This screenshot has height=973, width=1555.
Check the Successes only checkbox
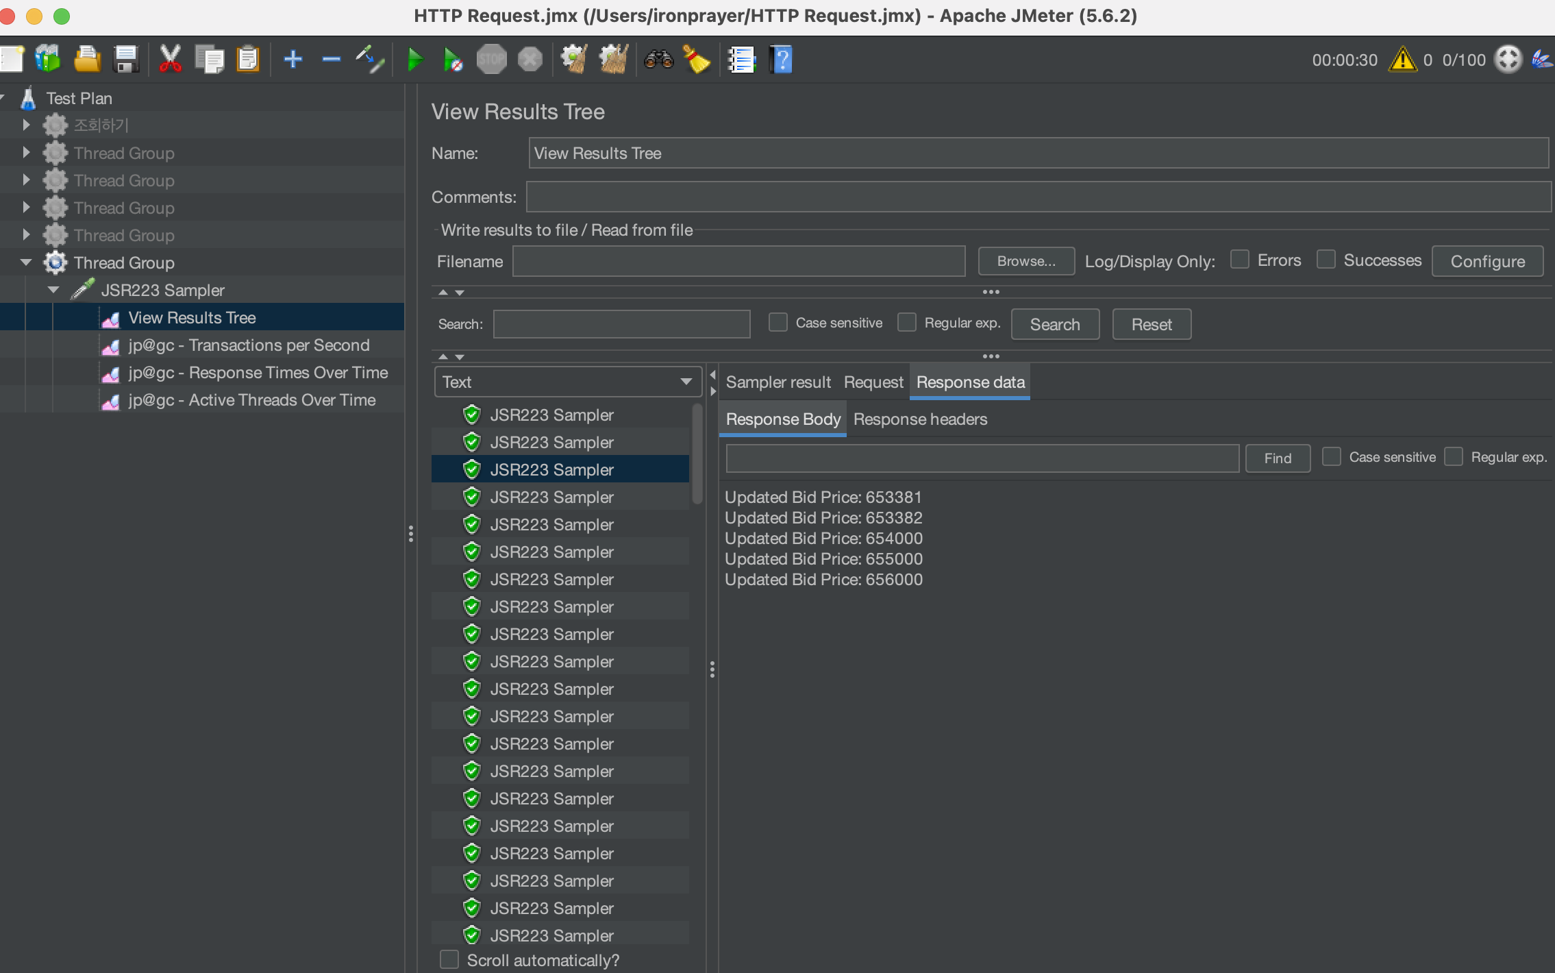[1326, 260]
